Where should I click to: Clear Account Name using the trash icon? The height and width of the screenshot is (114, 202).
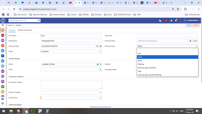[190, 41]
